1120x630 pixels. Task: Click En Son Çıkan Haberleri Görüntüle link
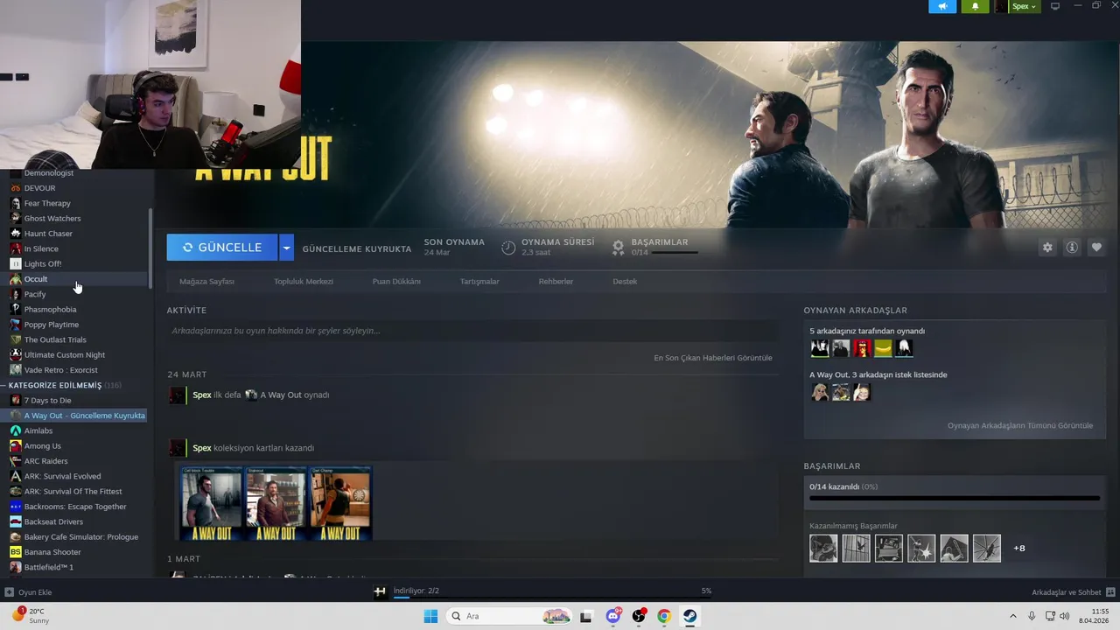(713, 358)
